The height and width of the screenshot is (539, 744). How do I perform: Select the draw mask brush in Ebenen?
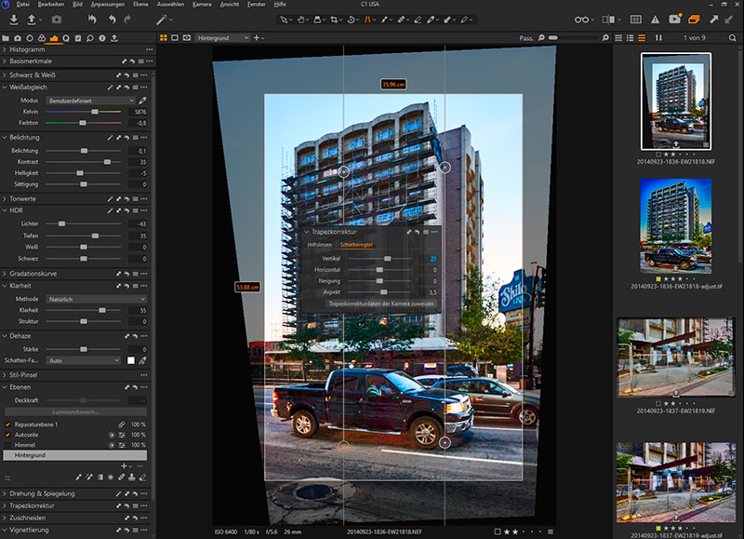pos(78,478)
